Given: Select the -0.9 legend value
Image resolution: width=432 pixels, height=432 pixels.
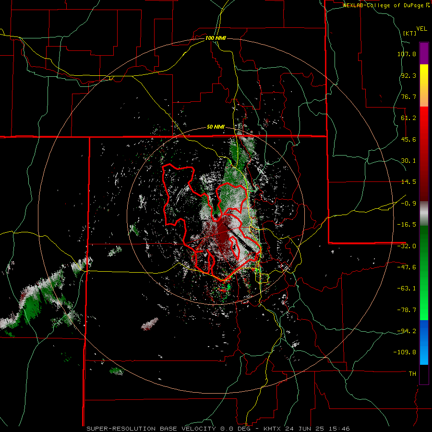Looking at the screenshot, I should point(407,204).
